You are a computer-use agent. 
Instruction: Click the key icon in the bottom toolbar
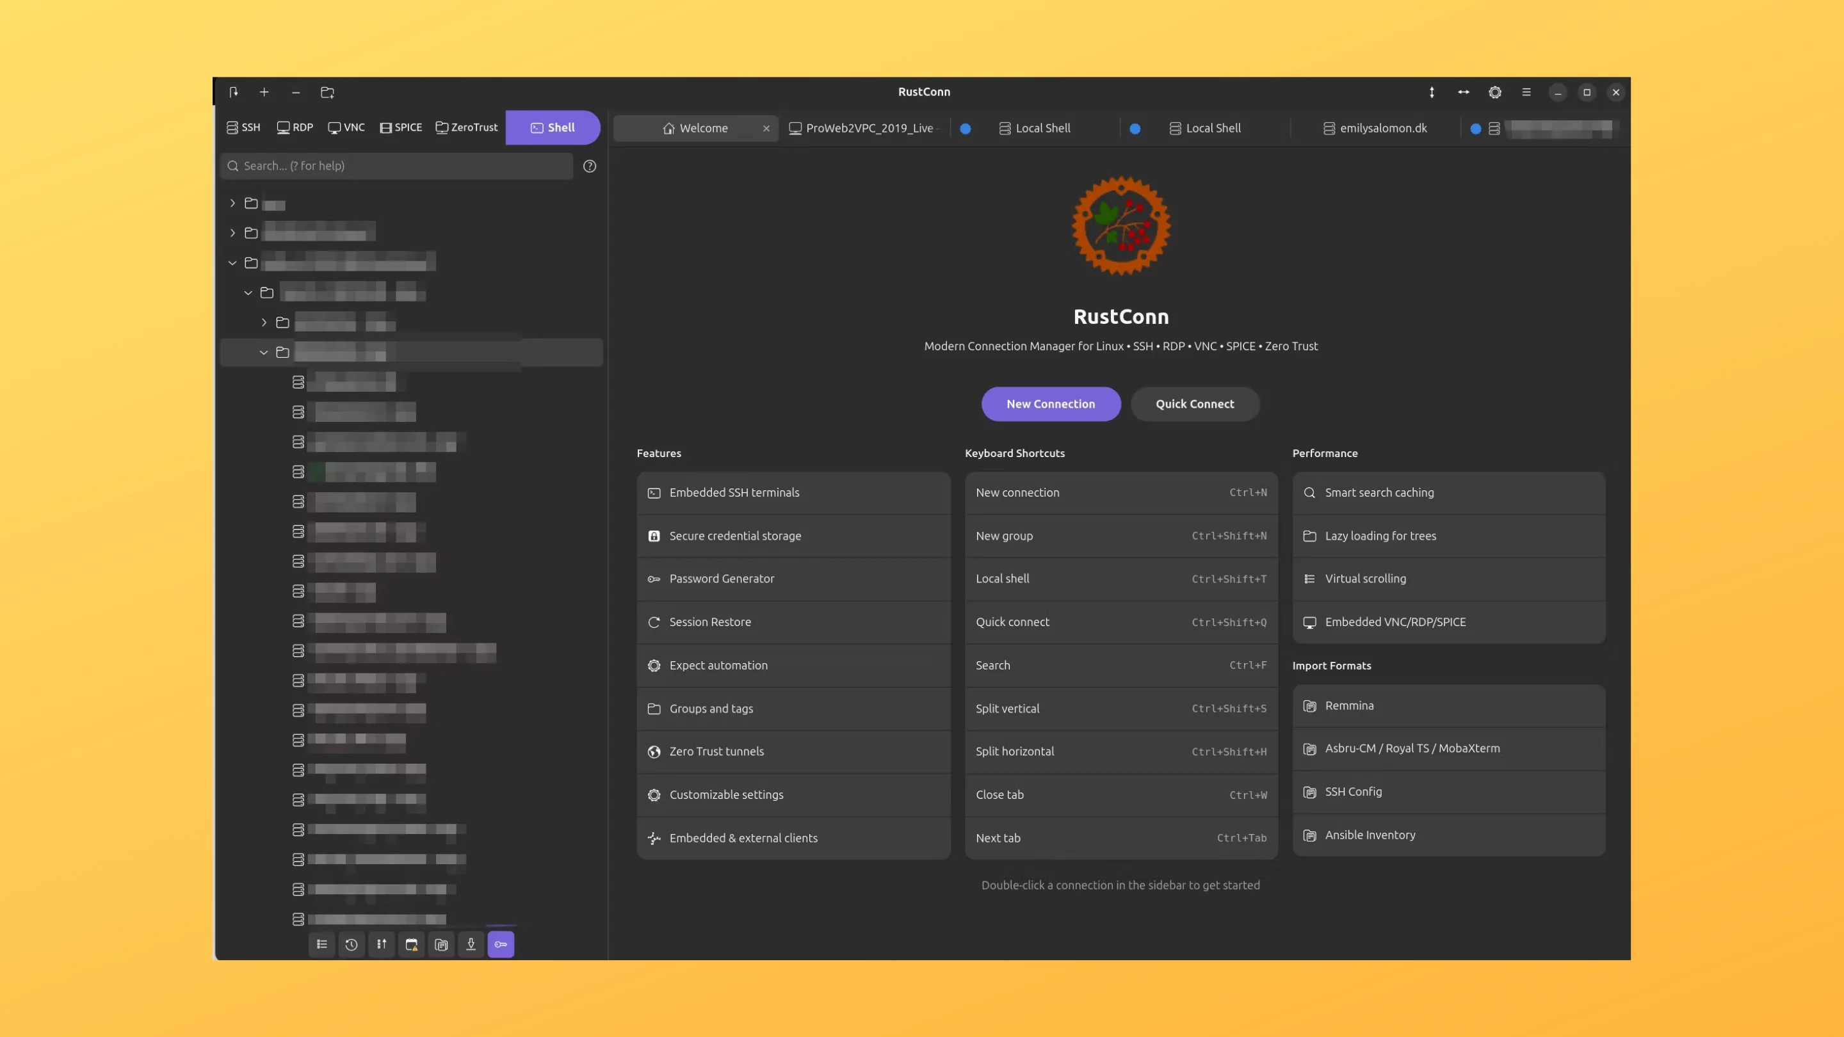[x=501, y=945]
